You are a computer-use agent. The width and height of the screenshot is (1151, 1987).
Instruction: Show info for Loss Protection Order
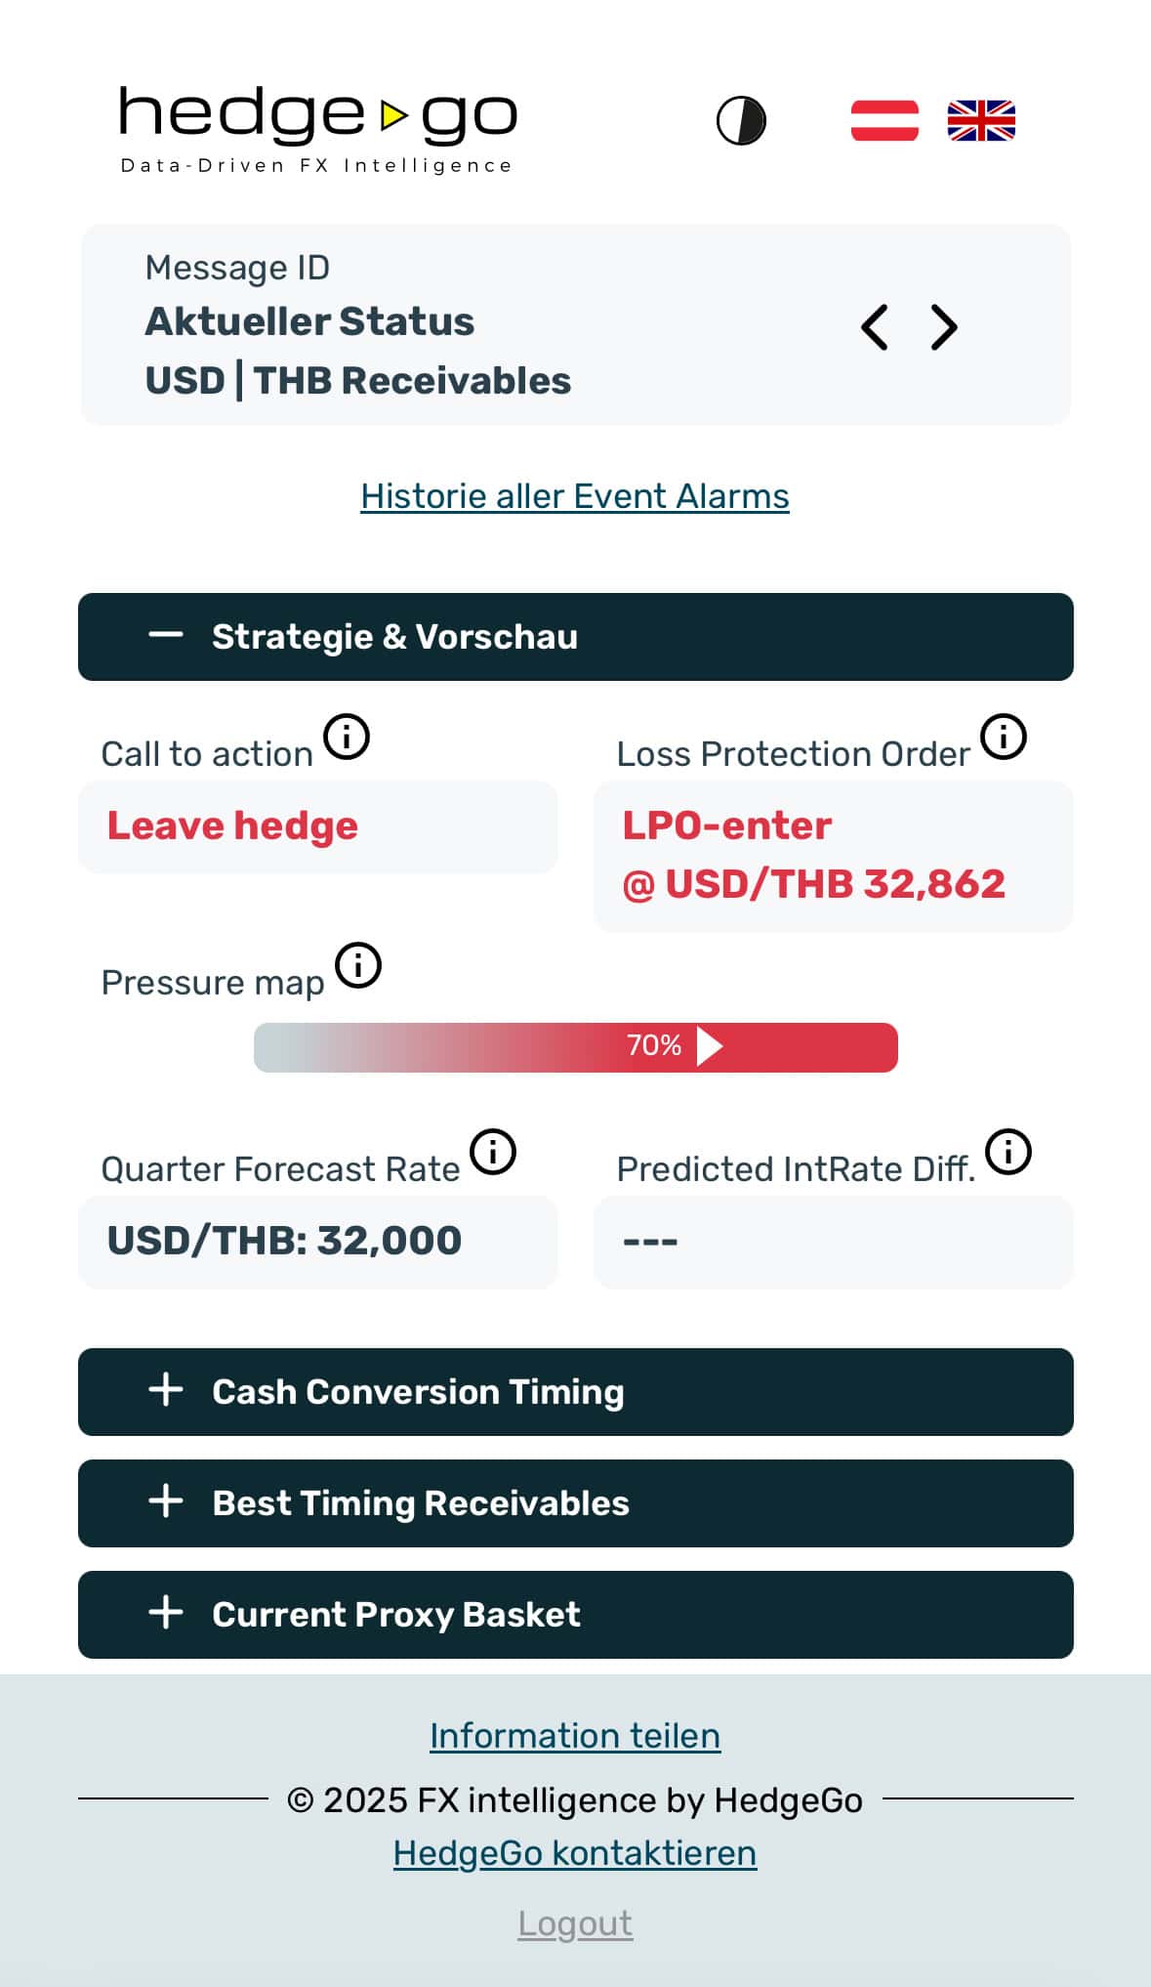1004,737
